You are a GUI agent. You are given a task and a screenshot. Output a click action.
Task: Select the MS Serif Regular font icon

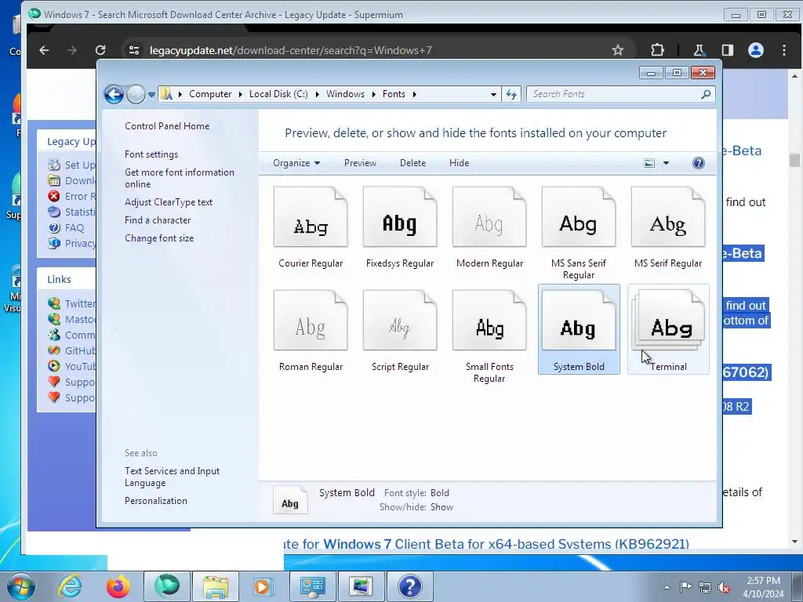pos(668,217)
